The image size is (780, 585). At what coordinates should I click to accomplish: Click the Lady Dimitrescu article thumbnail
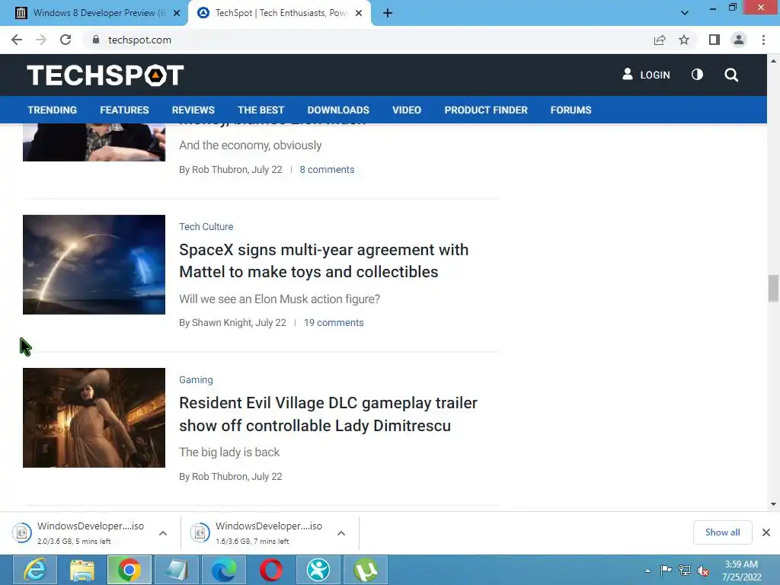coord(94,418)
